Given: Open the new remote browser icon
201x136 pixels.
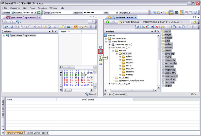Looking at the screenshot, I should [155, 13].
